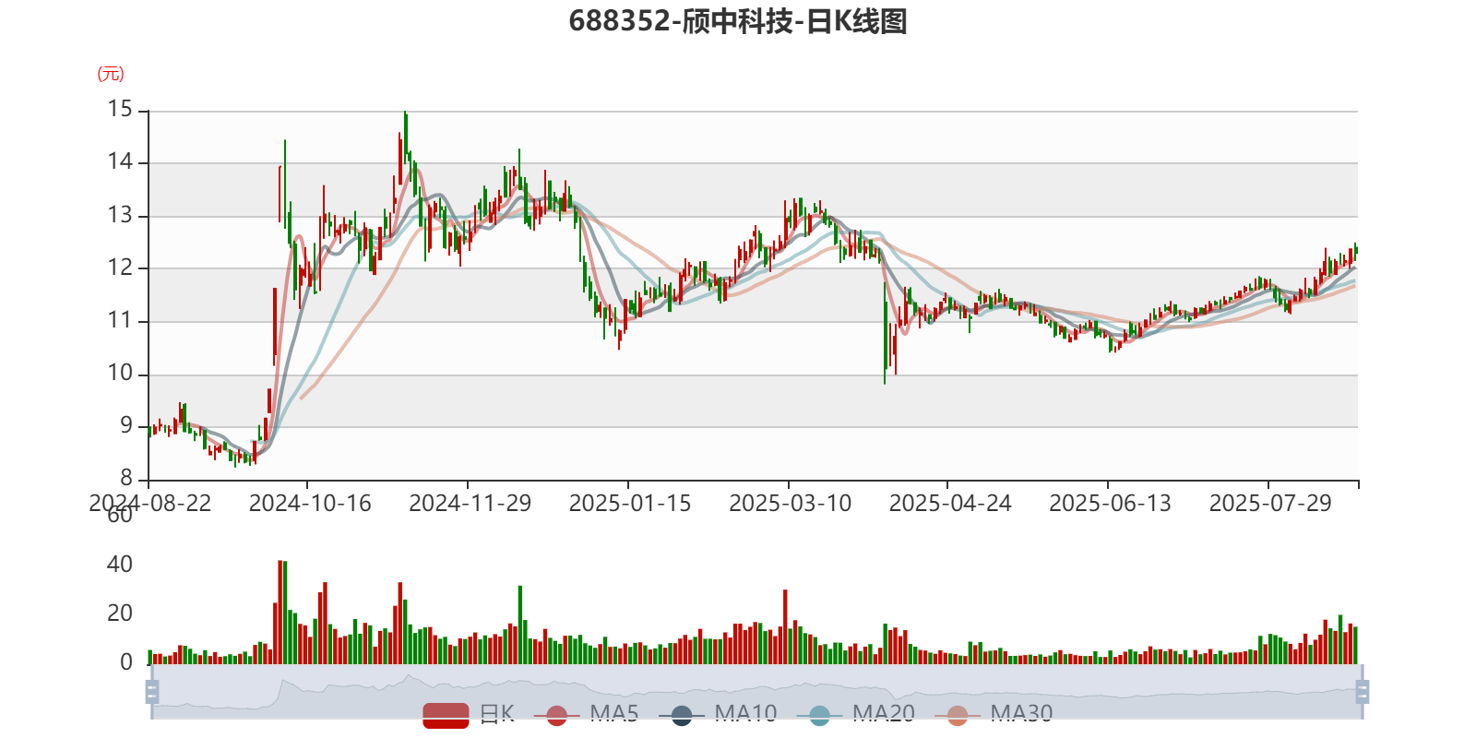The width and height of the screenshot is (1476, 738).
Task: Click the 2025-07-29 date label on x-axis
Action: 1270,504
